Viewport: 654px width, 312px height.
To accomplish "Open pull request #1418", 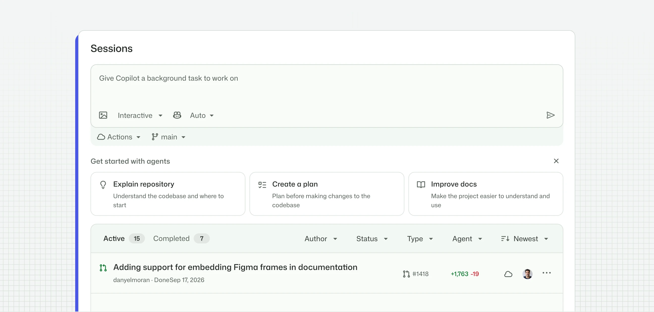I will pos(416,274).
